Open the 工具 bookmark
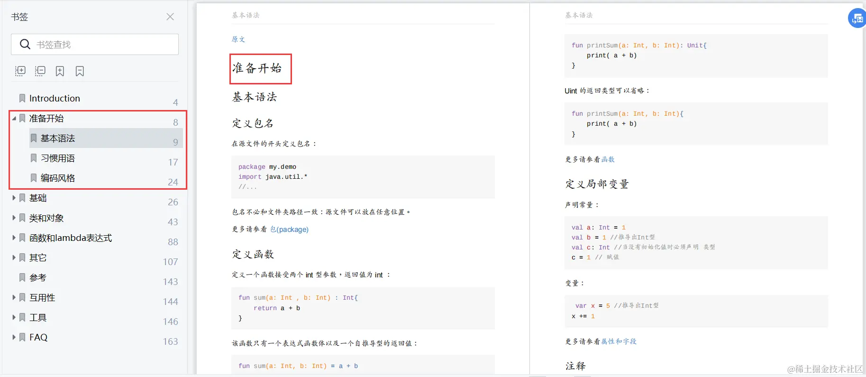The height and width of the screenshot is (377, 866). (x=38, y=317)
